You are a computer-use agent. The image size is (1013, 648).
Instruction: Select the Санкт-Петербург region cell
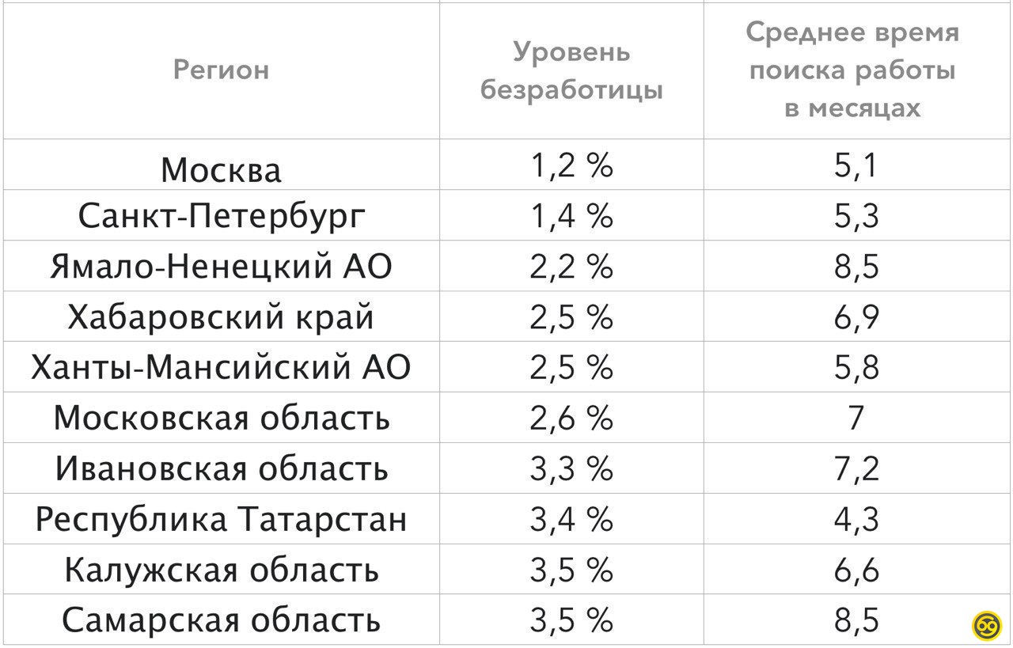click(x=222, y=216)
